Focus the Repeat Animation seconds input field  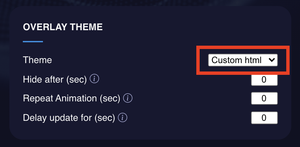pyautogui.click(x=264, y=98)
